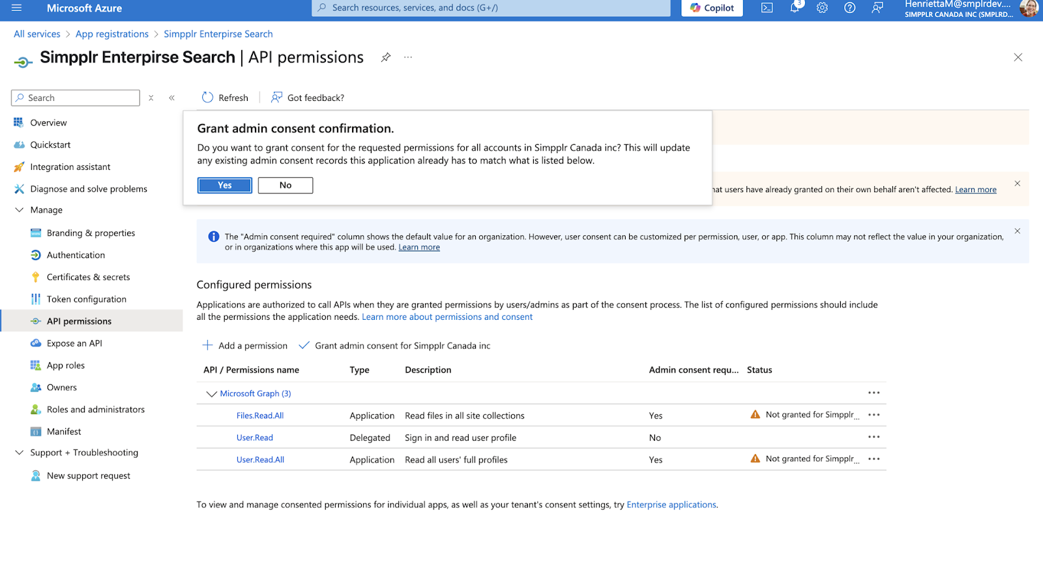
Task: Open the portal settings gear
Action: coord(822,8)
